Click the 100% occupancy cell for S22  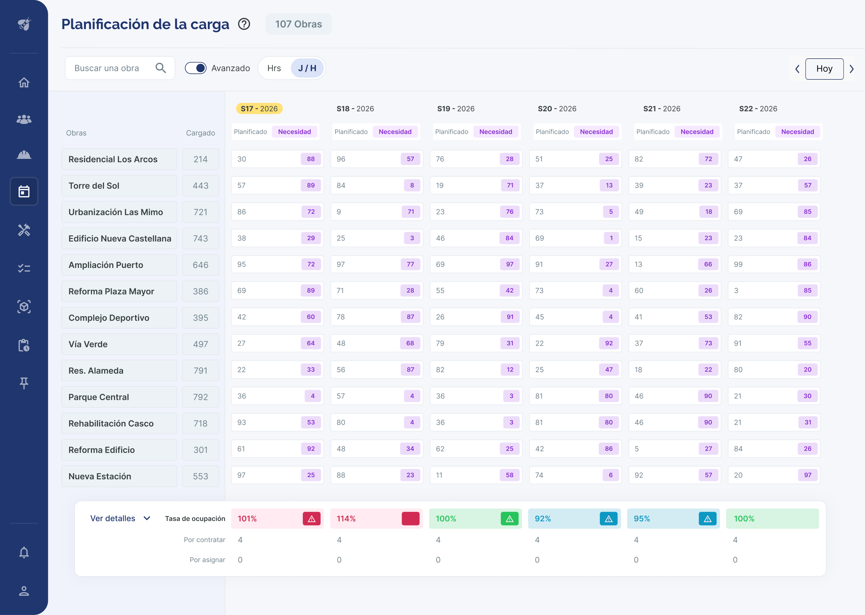[x=772, y=519]
